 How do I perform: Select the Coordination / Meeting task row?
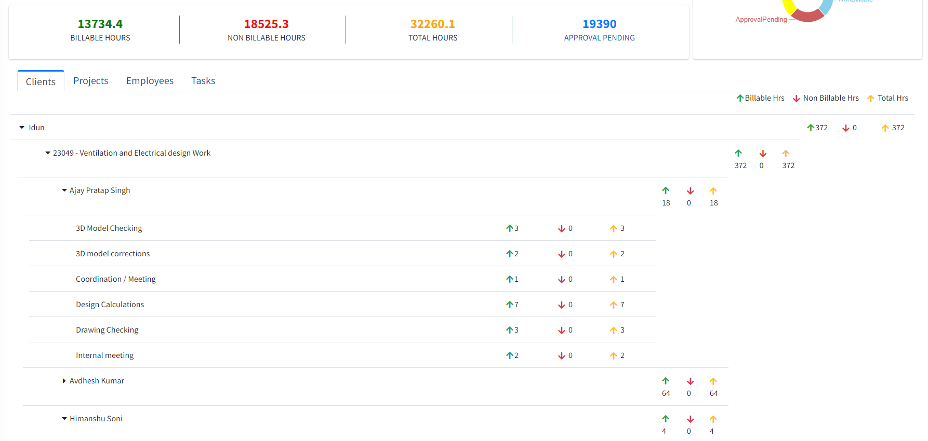(x=115, y=279)
